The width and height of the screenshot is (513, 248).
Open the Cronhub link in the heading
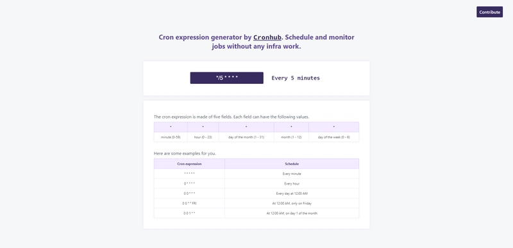point(267,37)
